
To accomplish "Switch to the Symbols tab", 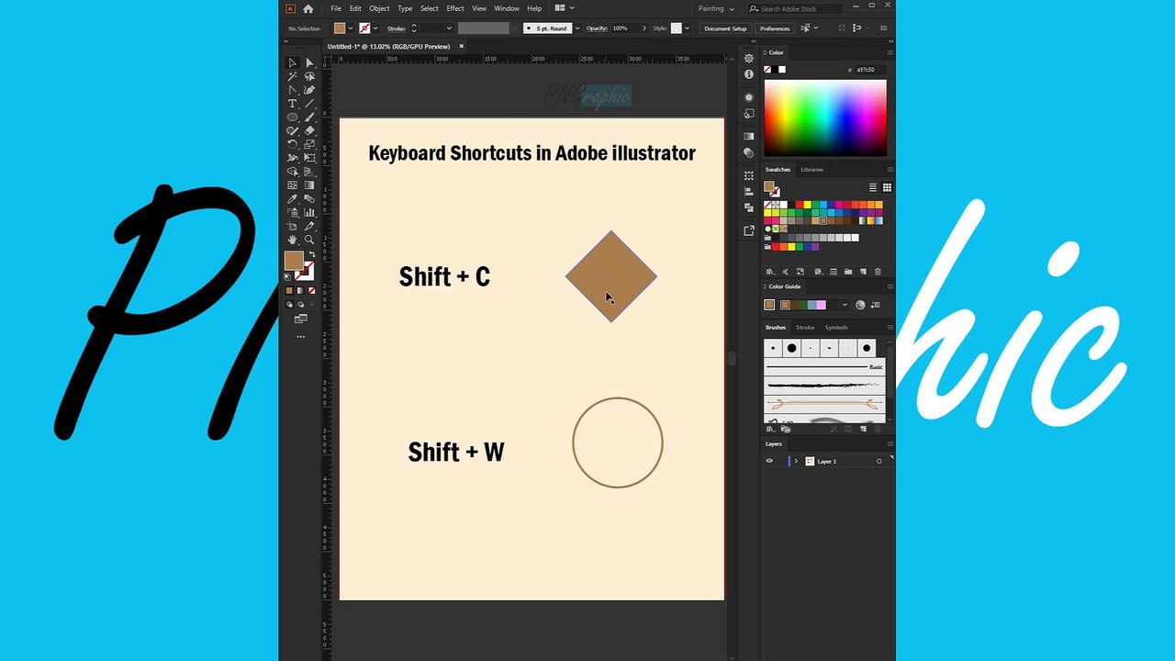I will [836, 327].
